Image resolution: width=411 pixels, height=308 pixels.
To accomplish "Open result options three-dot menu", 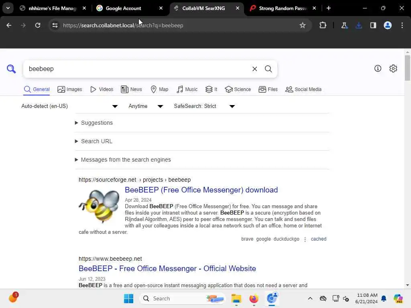I will coord(305,239).
